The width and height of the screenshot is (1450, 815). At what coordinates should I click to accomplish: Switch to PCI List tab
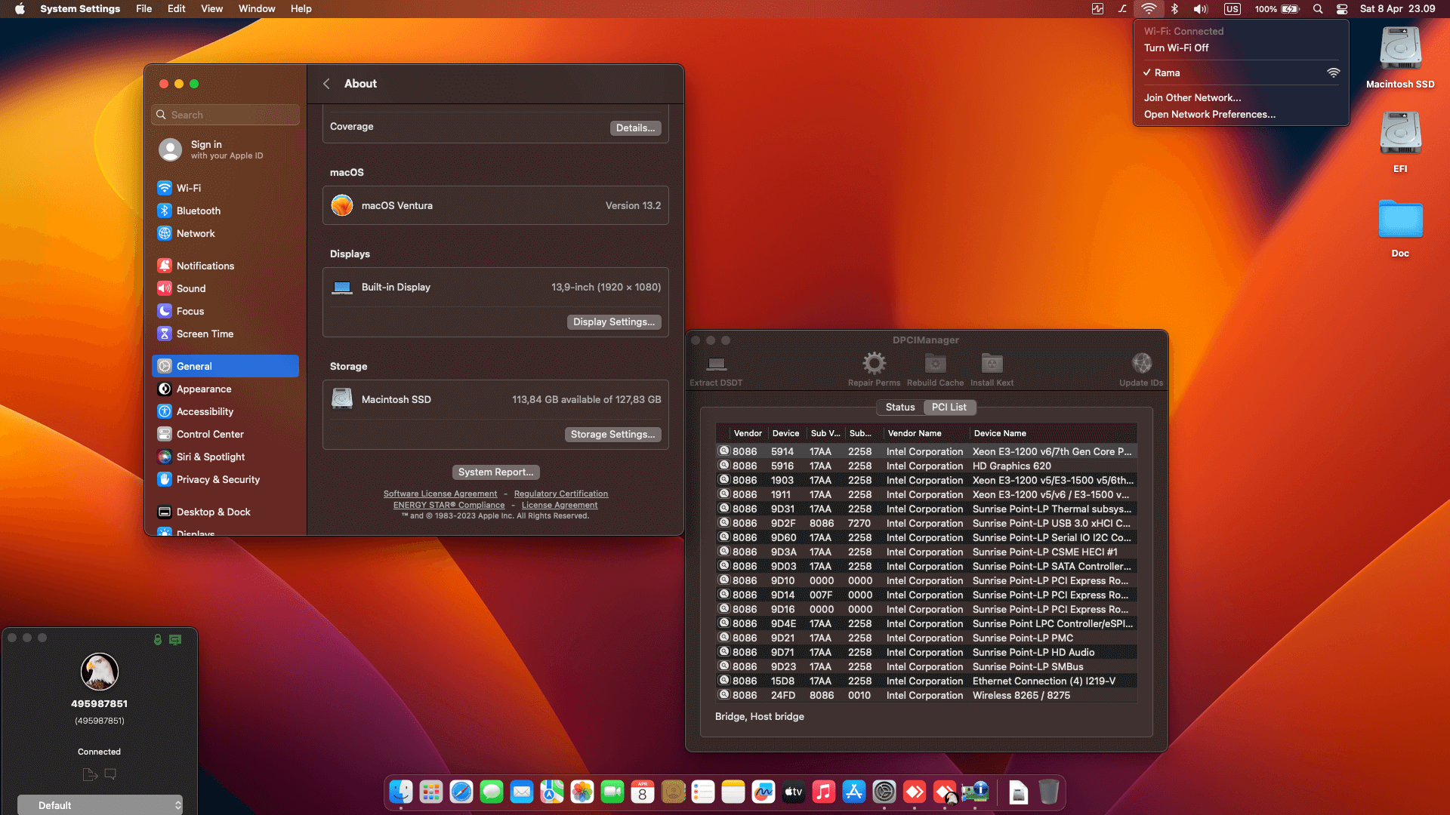(x=949, y=407)
